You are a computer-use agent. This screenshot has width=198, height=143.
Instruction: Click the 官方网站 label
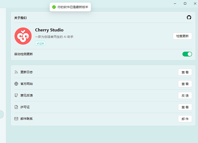click(26, 84)
